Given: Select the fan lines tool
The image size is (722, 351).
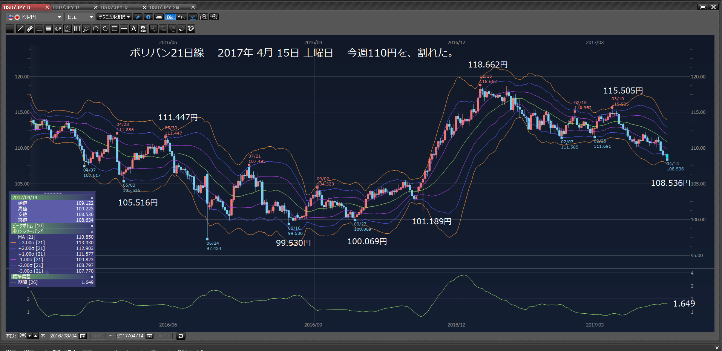Looking at the screenshot, I should [x=67, y=29].
